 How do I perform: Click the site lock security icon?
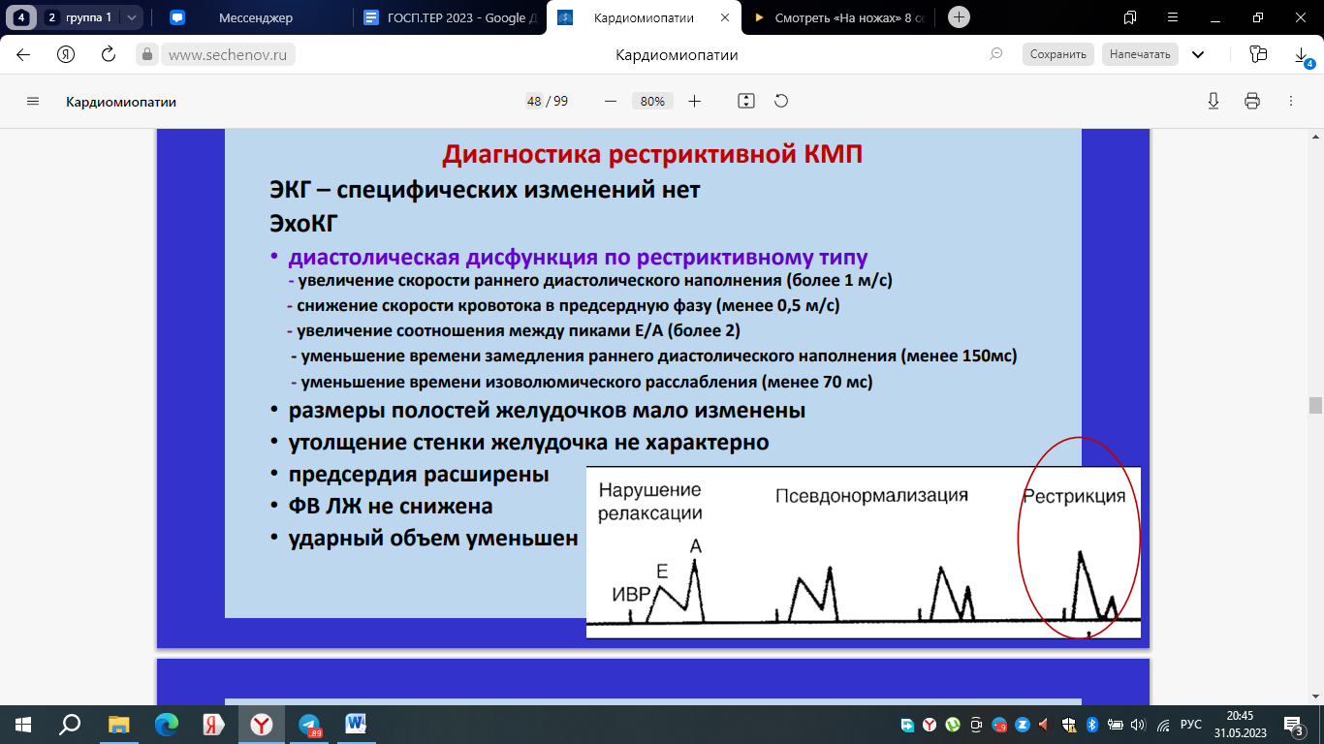pyautogui.click(x=148, y=54)
